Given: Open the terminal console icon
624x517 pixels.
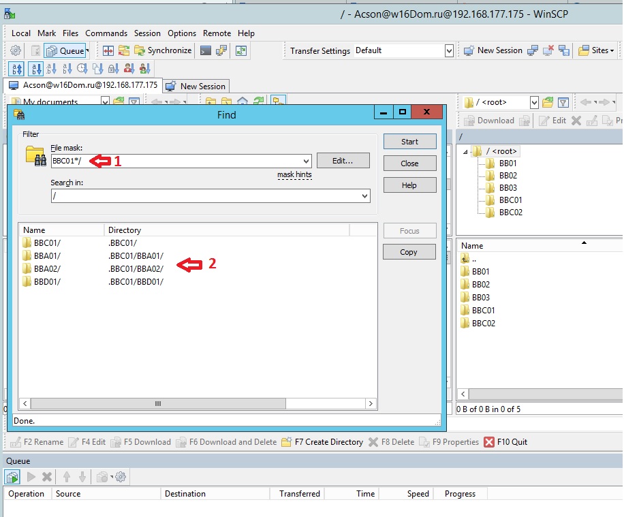Looking at the screenshot, I should (206, 50).
